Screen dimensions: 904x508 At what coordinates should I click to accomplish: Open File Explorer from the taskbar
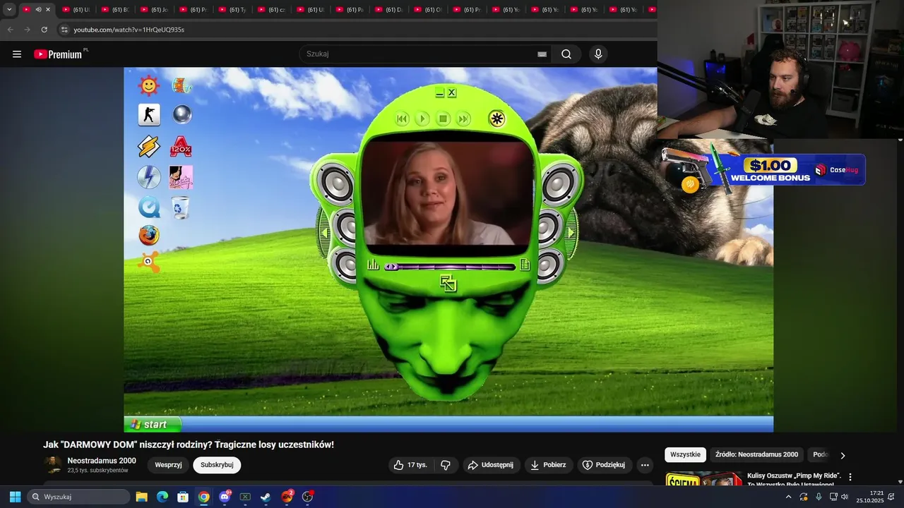coord(141,497)
